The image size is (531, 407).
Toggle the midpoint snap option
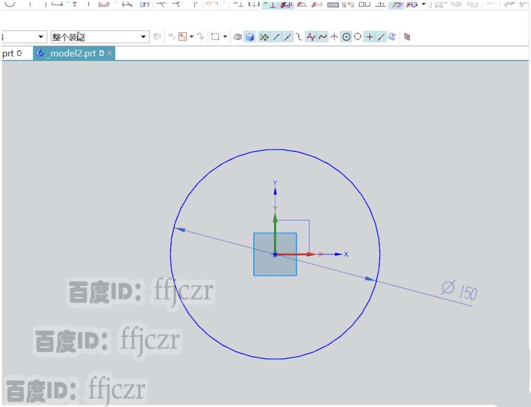(x=287, y=37)
